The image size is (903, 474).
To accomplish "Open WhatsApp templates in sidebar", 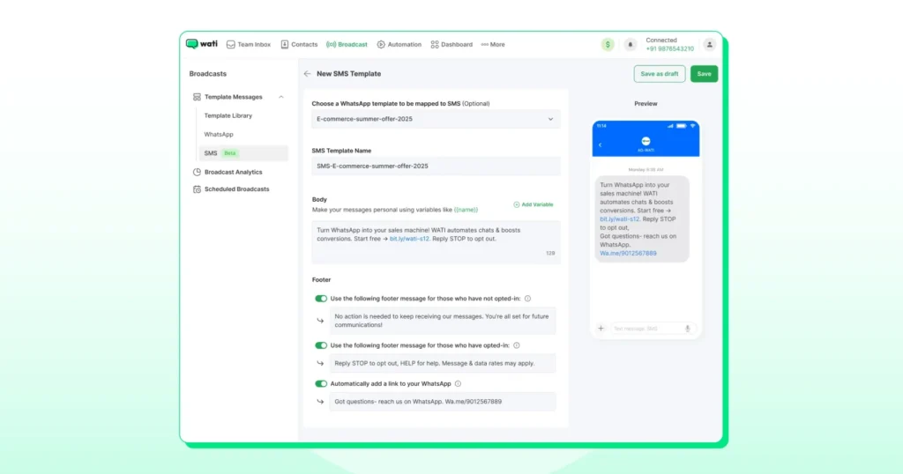I will pos(219,134).
